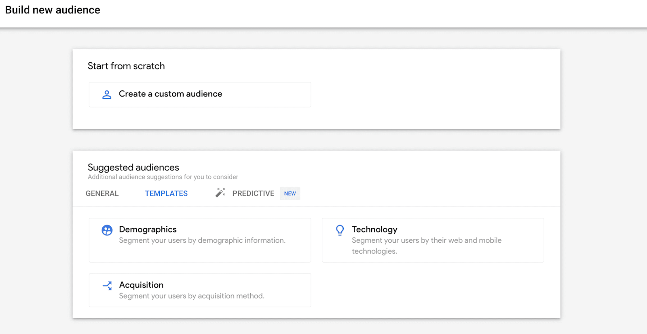Choose the Technology template title
This screenshot has width=647, height=334.
click(374, 229)
